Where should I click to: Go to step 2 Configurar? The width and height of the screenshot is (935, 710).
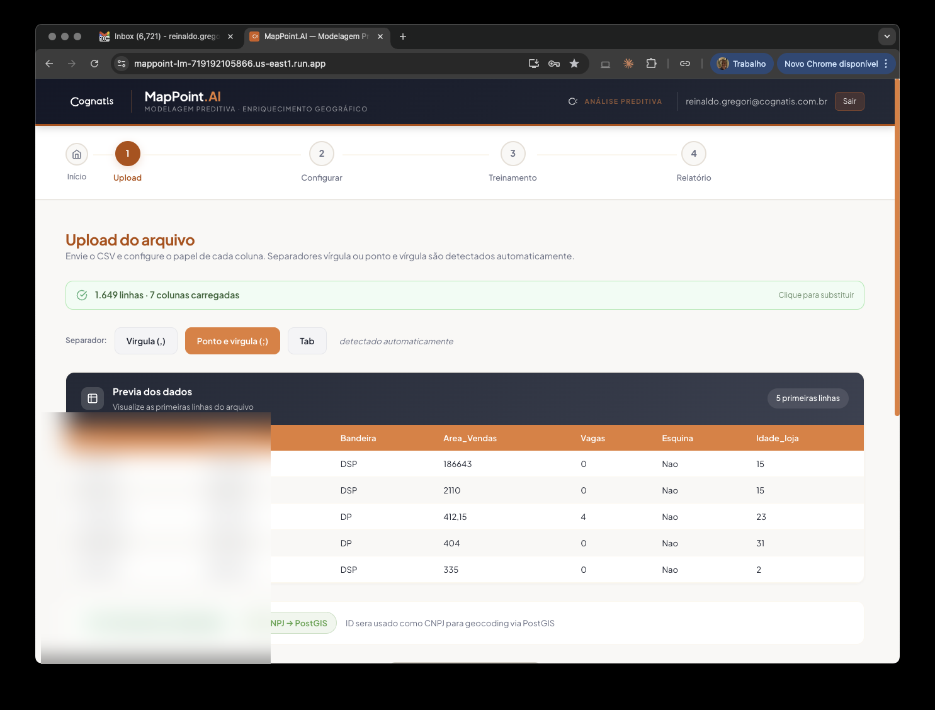[322, 162]
